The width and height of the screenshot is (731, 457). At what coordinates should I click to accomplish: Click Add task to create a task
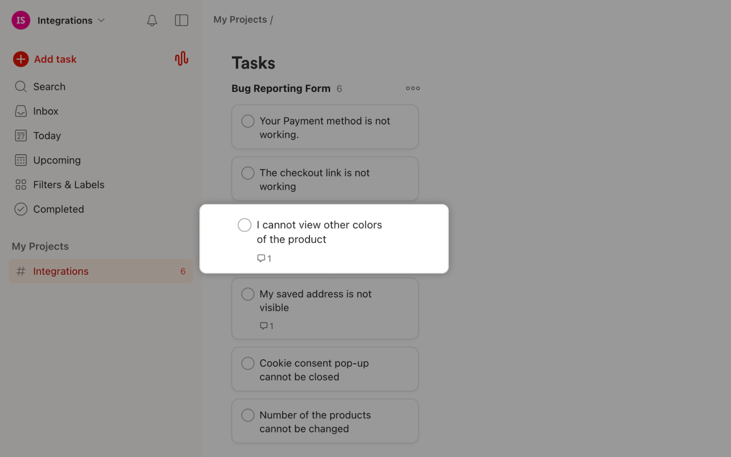tap(55, 59)
